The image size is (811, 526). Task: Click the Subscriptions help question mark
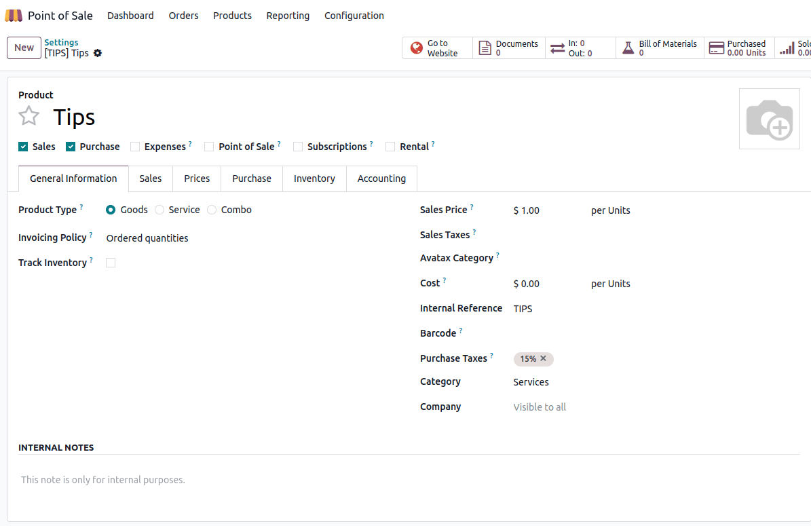coord(371,144)
